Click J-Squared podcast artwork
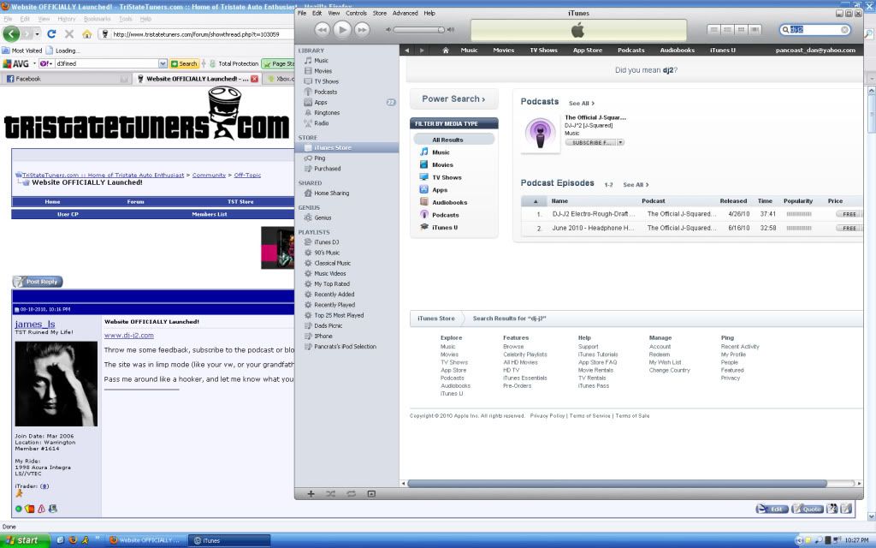 [x=540, y=130]
